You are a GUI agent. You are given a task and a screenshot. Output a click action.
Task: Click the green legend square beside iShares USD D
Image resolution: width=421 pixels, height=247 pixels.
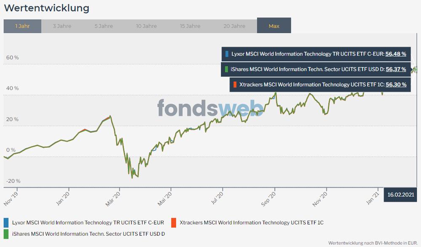pyautogui.click(x=6, y=234)
